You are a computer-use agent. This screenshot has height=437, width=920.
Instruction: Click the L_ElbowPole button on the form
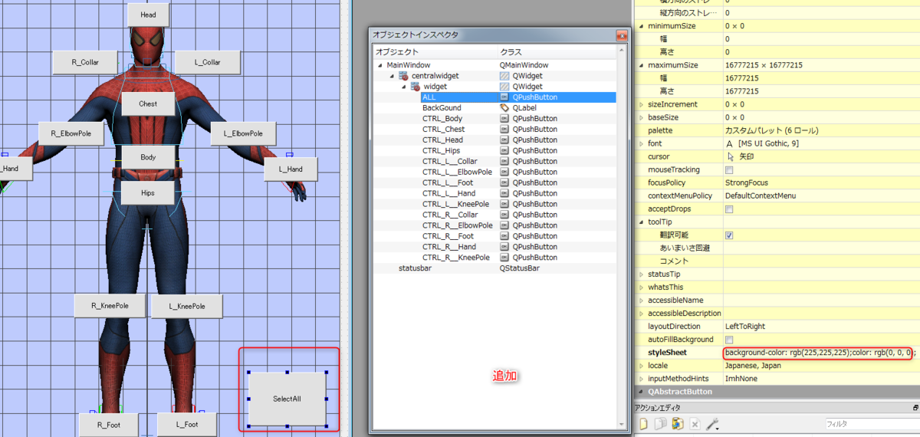pos(243,133)
